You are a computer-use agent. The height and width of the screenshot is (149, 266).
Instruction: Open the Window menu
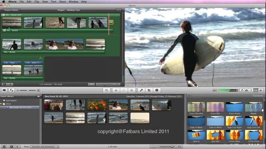73,2
